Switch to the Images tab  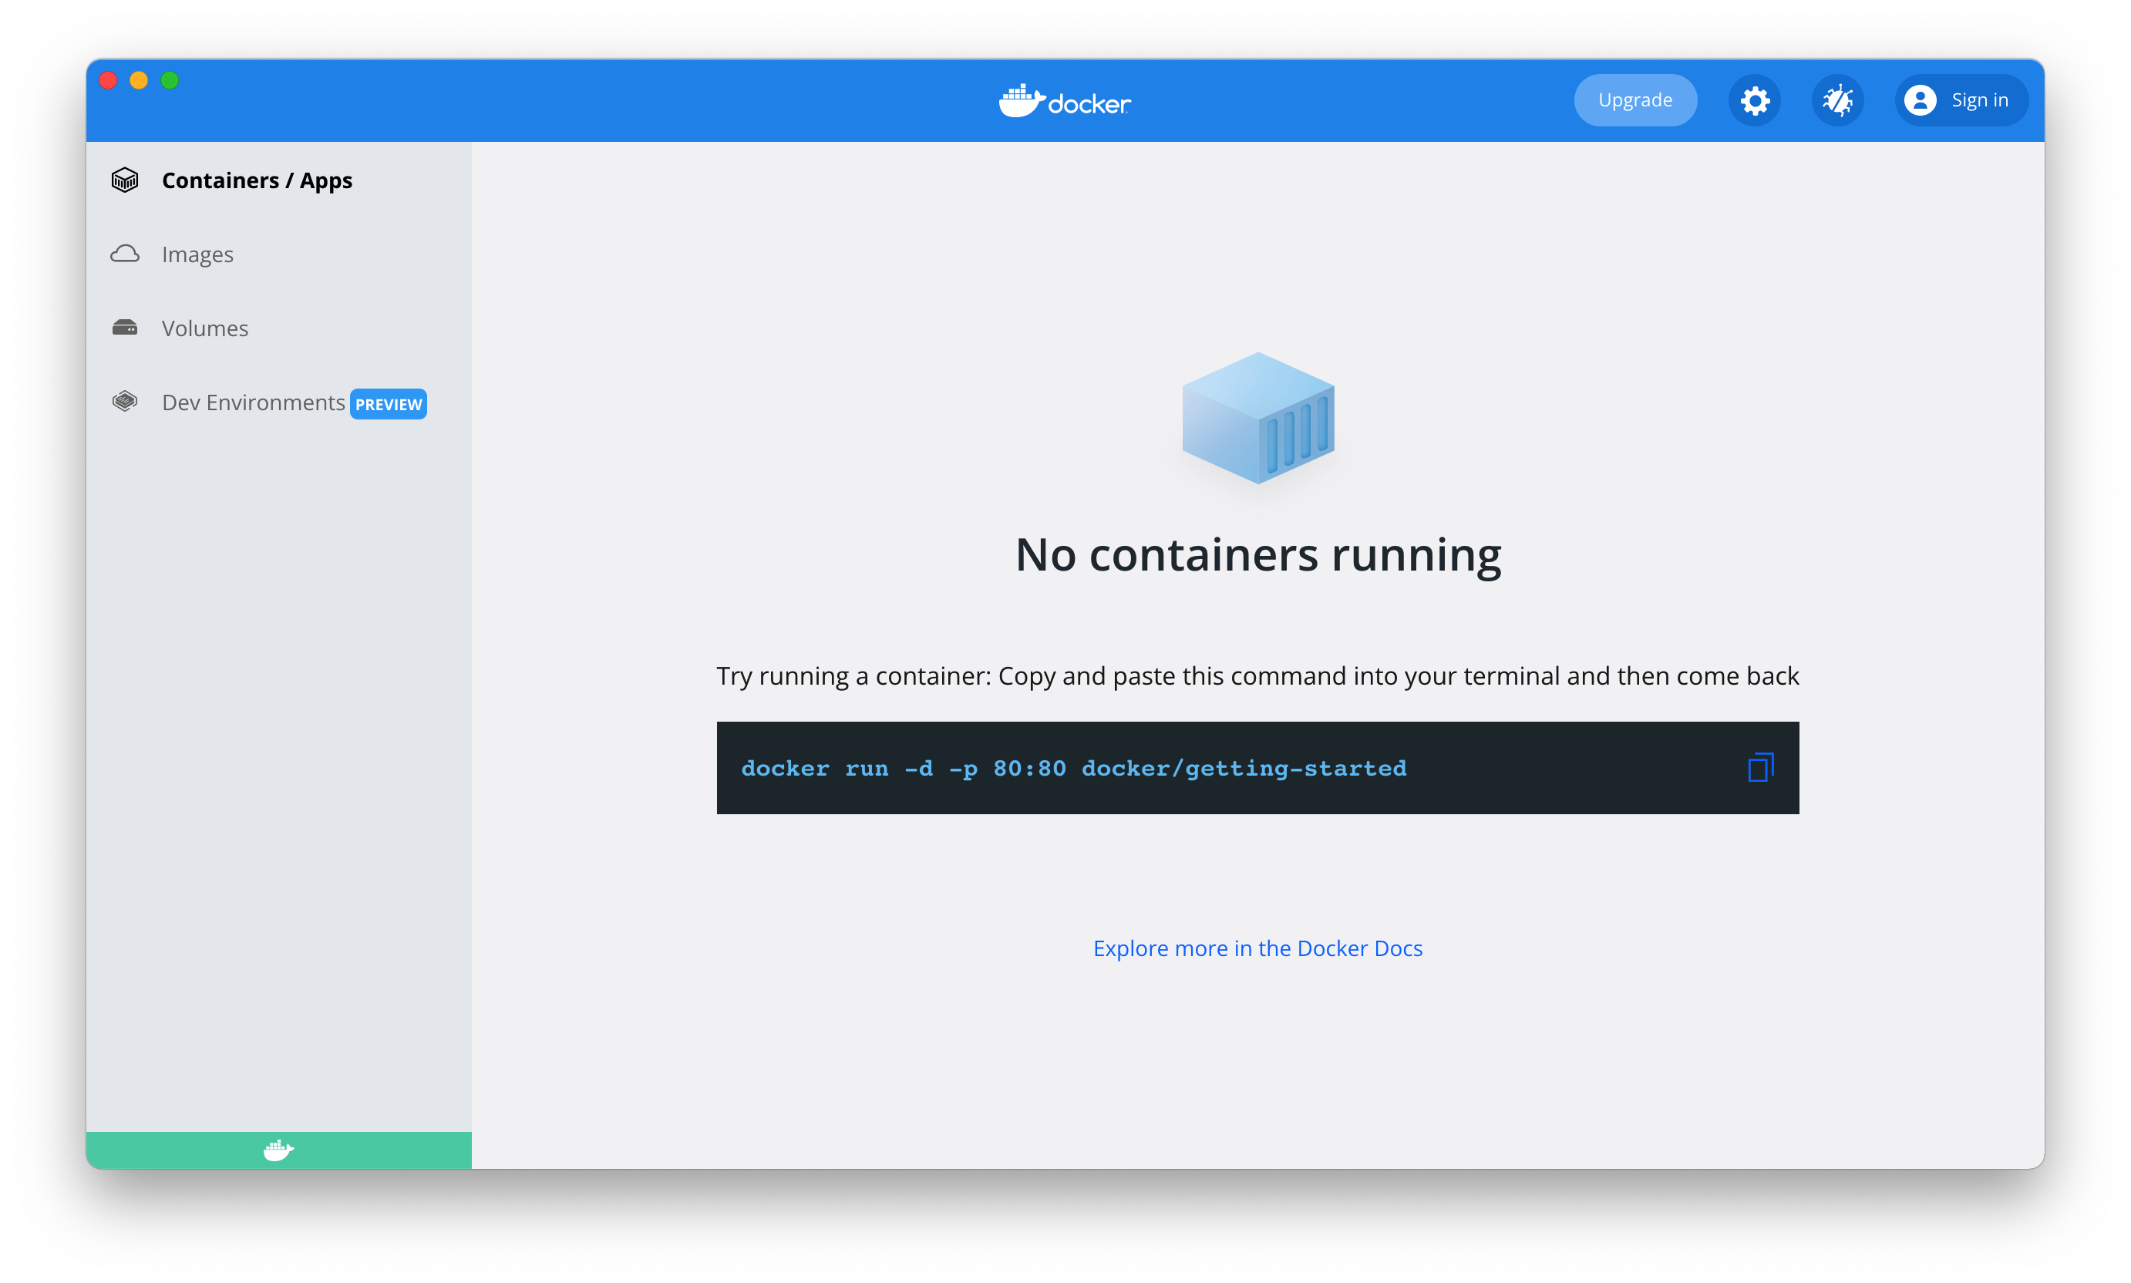click(197, 254)
